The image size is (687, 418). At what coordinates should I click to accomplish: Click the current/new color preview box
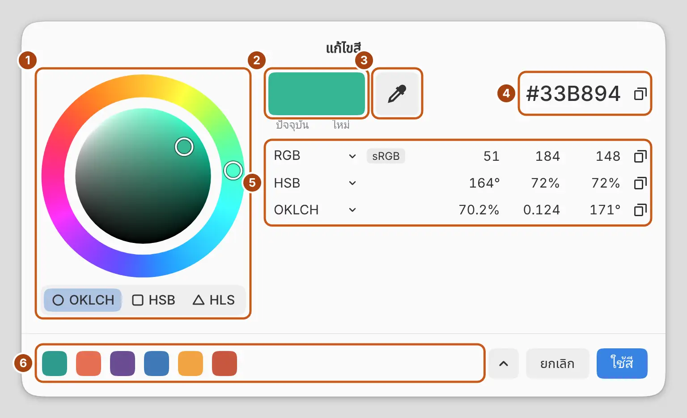point(317,94)
